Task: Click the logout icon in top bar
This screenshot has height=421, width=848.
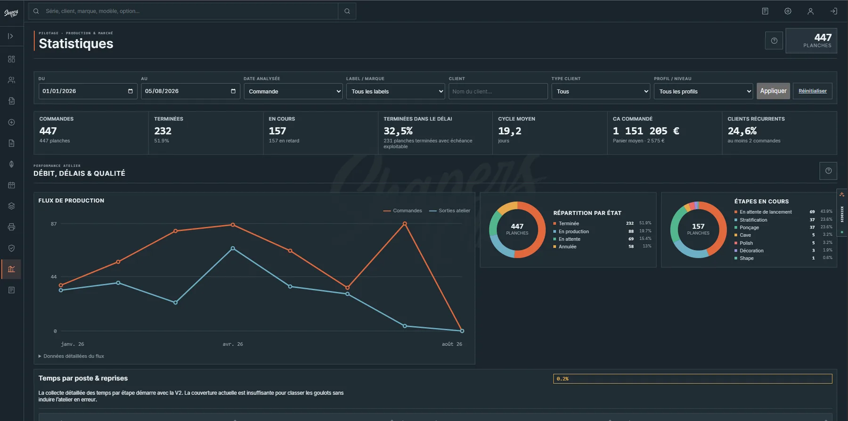Action: point(833,11)
